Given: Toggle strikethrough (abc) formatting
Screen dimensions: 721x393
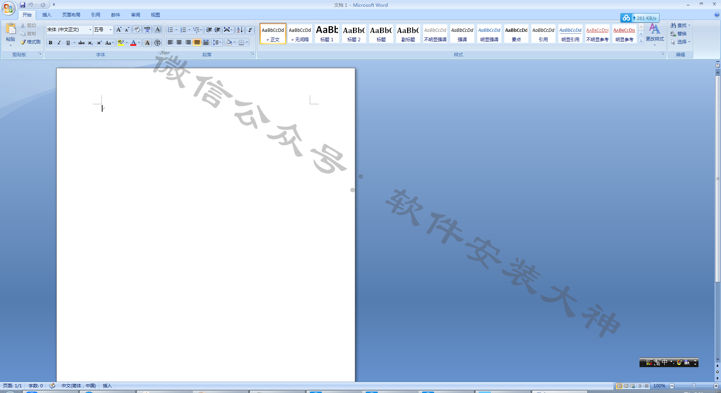Looking at the screenshot, I should pyautogui.click(x=81, y=43).
